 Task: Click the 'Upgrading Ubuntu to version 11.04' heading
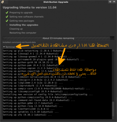point(29,7)
